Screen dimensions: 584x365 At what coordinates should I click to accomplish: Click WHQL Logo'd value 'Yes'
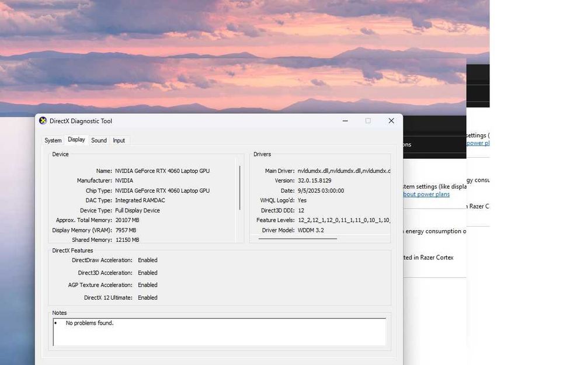(x=302, y=200)
